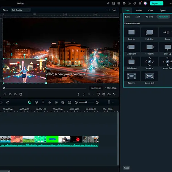Play the preview video
The height and width of the screenshot is (172, 172).
15,94
